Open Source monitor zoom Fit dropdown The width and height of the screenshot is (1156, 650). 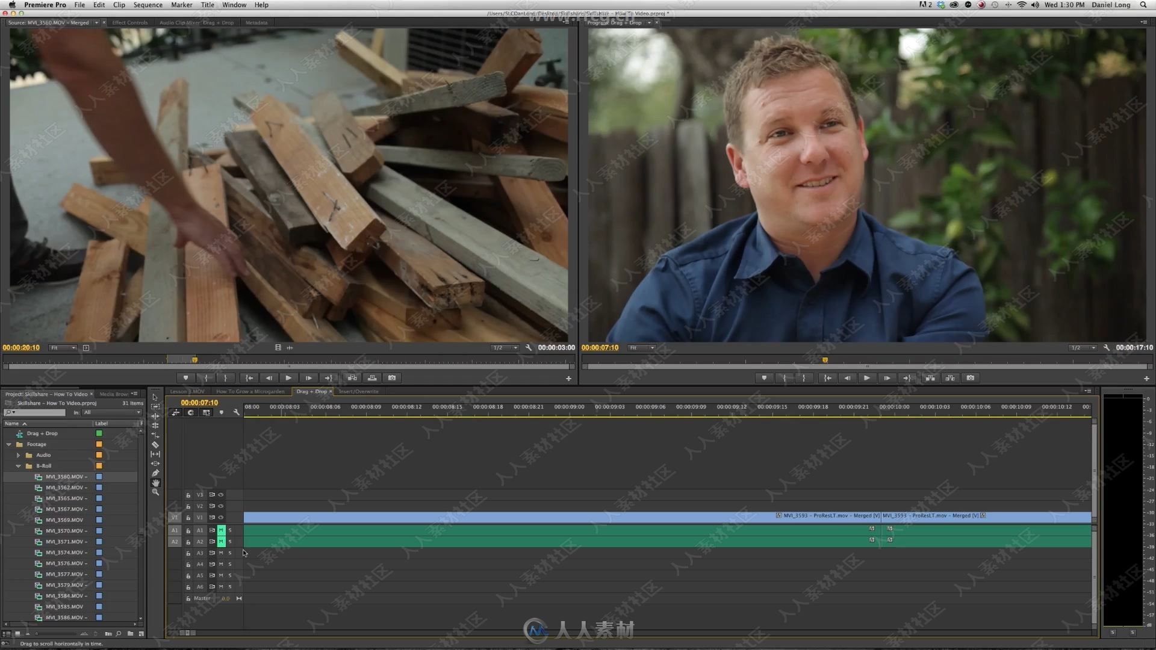[x=63, y=348]
